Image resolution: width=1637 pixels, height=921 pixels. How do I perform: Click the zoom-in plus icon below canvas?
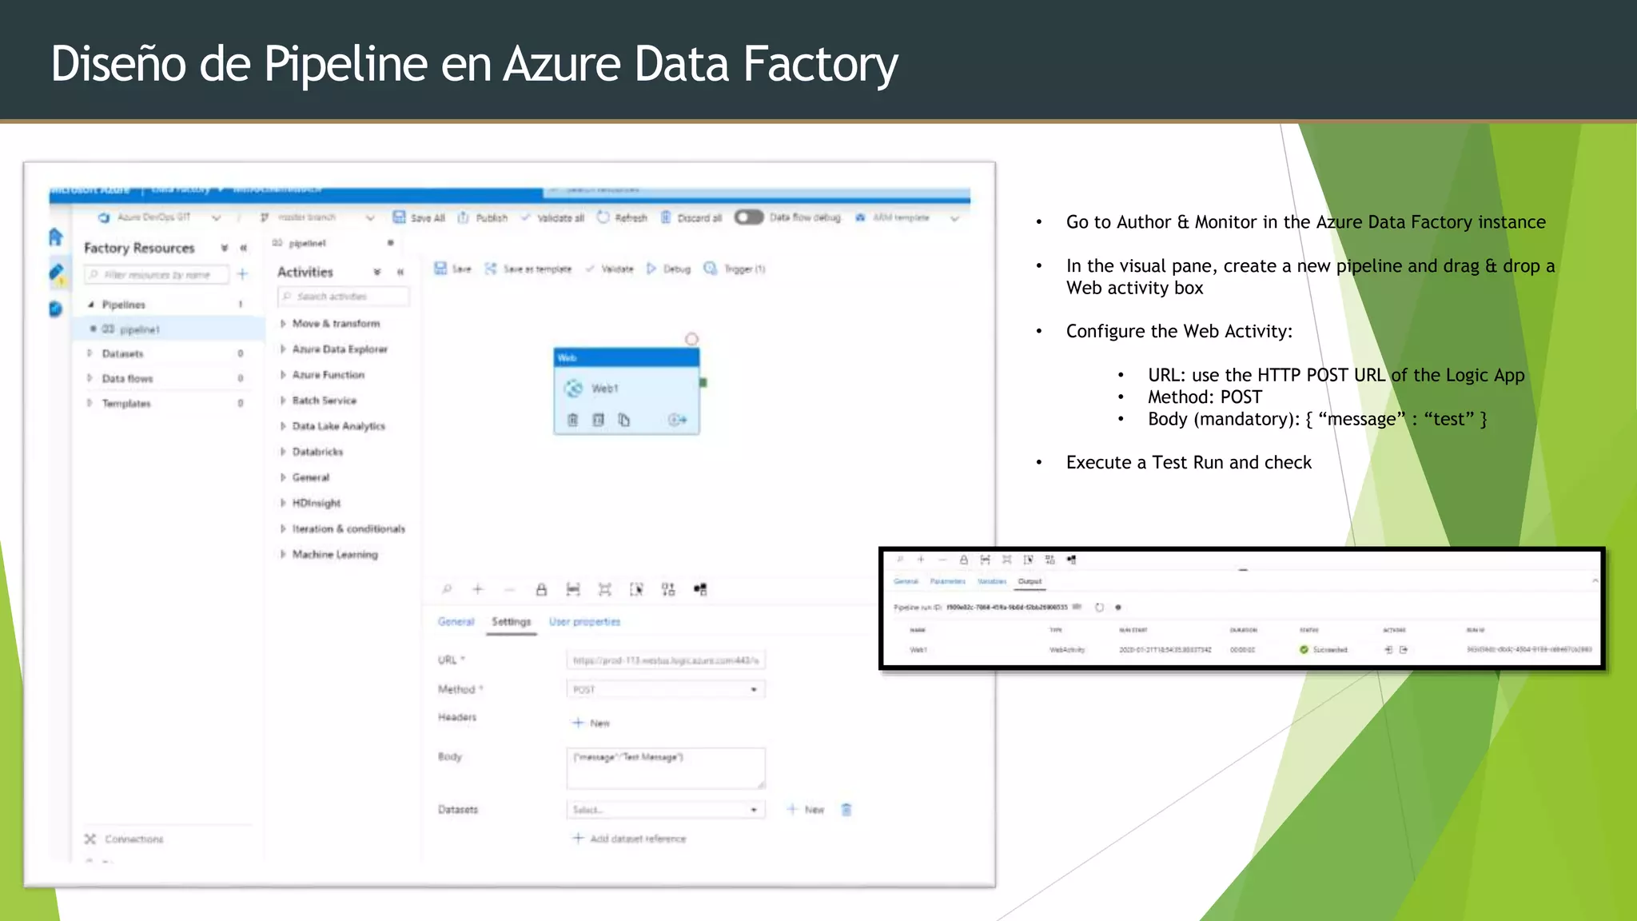(x=478, y=590)
